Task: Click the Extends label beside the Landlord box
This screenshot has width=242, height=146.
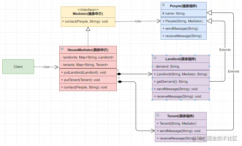Action: pyautogui.click(x=233, y=71)
